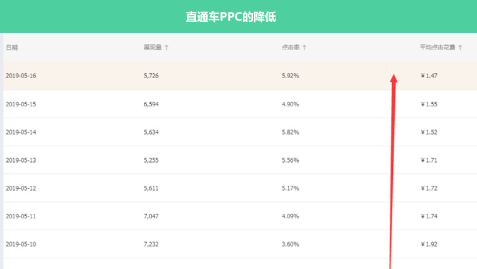The height and width of the screenshot is (269, 477).
Task: Select the 2019-05-16 date row
Action: [x=21, y=76]
